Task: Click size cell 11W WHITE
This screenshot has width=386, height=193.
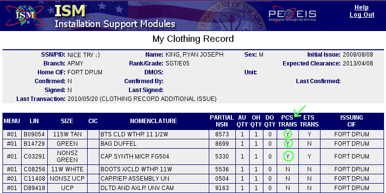Action: point(67,169)
